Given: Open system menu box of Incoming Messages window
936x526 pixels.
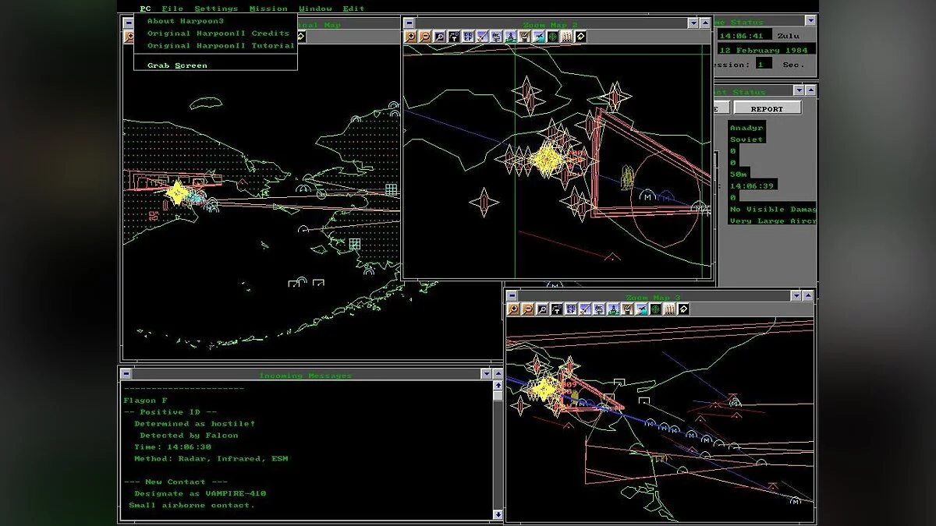Looking at the screenshot, I should (x=126, y=374).
